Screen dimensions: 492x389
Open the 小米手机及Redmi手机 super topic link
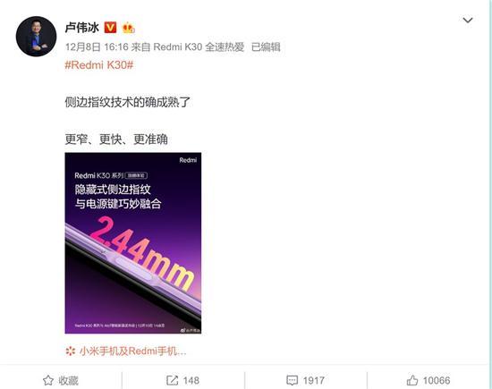[133, 351]
